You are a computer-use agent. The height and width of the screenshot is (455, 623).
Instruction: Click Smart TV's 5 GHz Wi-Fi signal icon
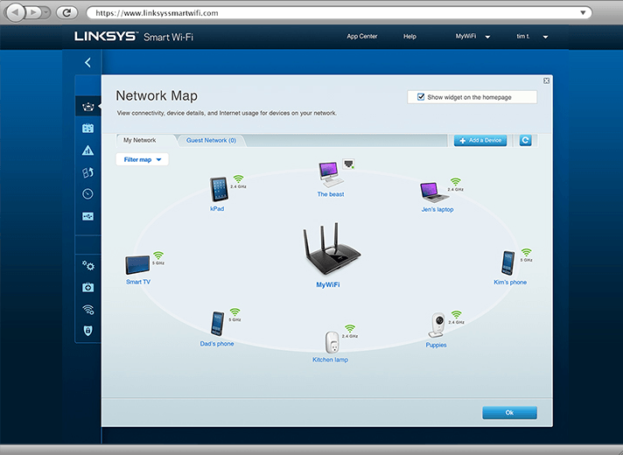coord(158,255)
